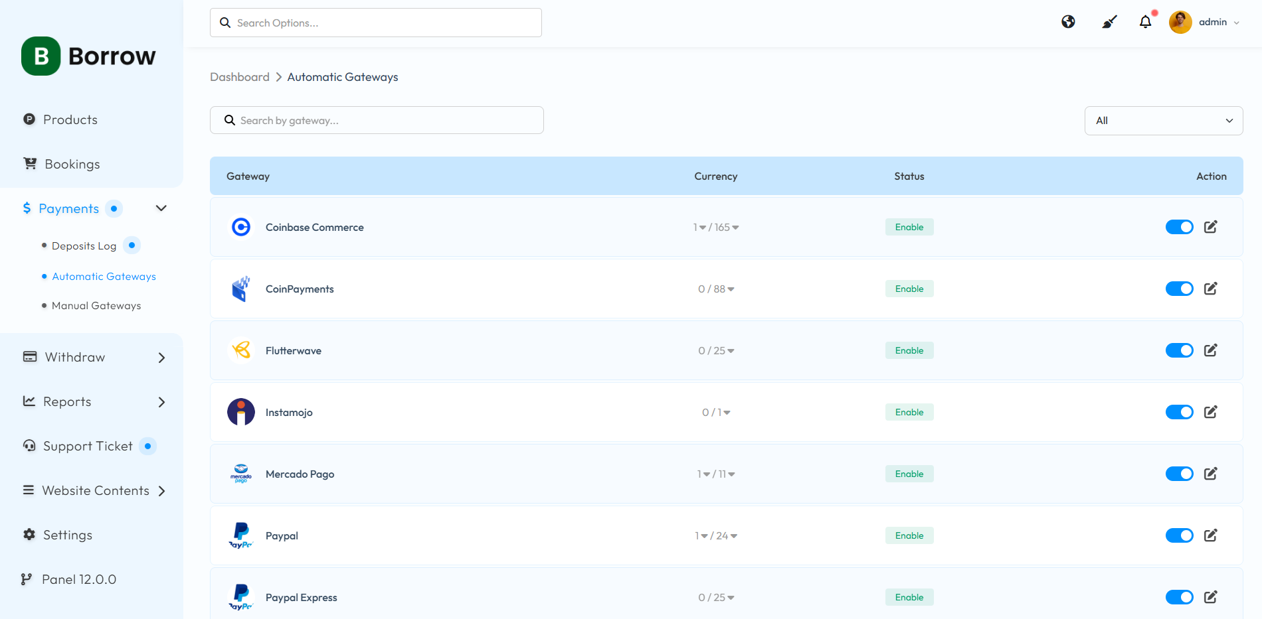Open Deposits Log in sidebar
Screen dimensions: 1262x619
pyautogui.click(x=84, y=246)
